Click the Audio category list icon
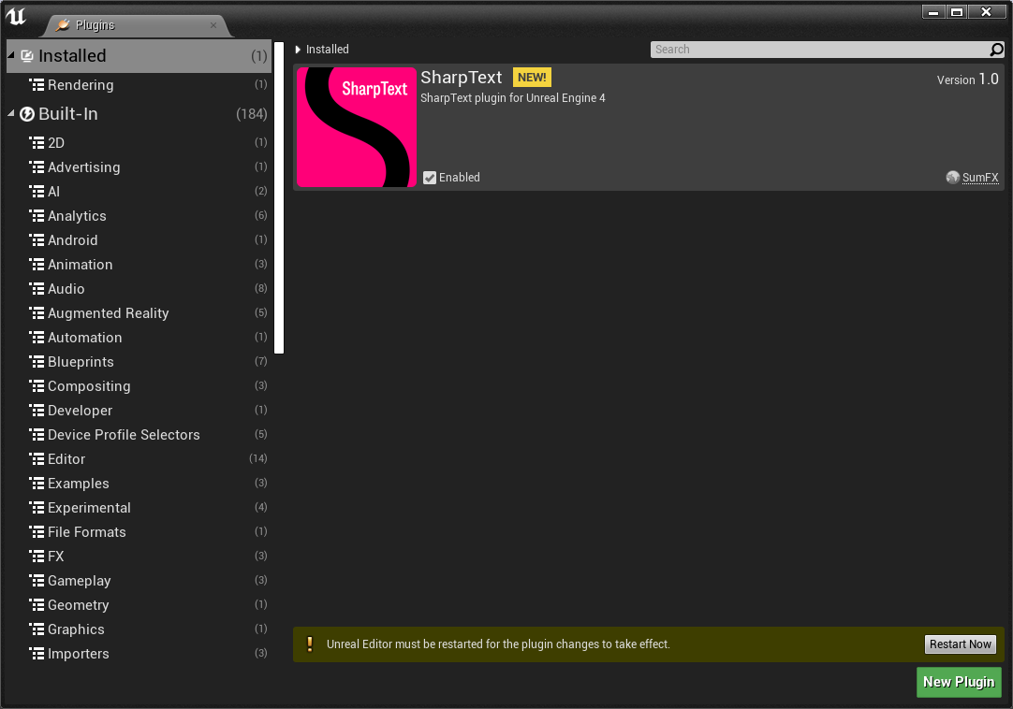This screenshot has height=709, width=1013. pyautogui.click(x=37, y=289)
